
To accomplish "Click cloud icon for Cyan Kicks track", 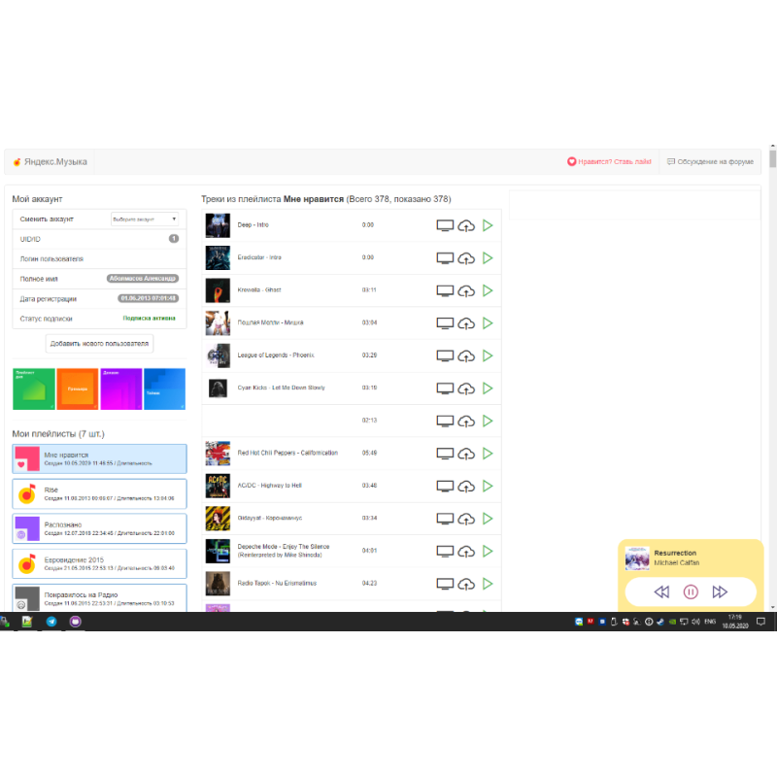I will click(x=466, y=388).
